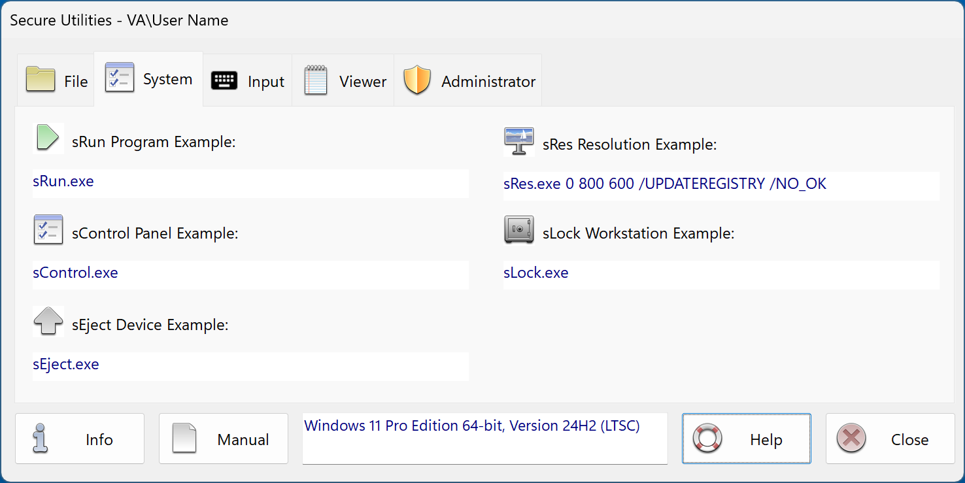Screen dimensions: 965x483
Task: Click the sRes Resolution monitor icon
Action: pos(519,141)
